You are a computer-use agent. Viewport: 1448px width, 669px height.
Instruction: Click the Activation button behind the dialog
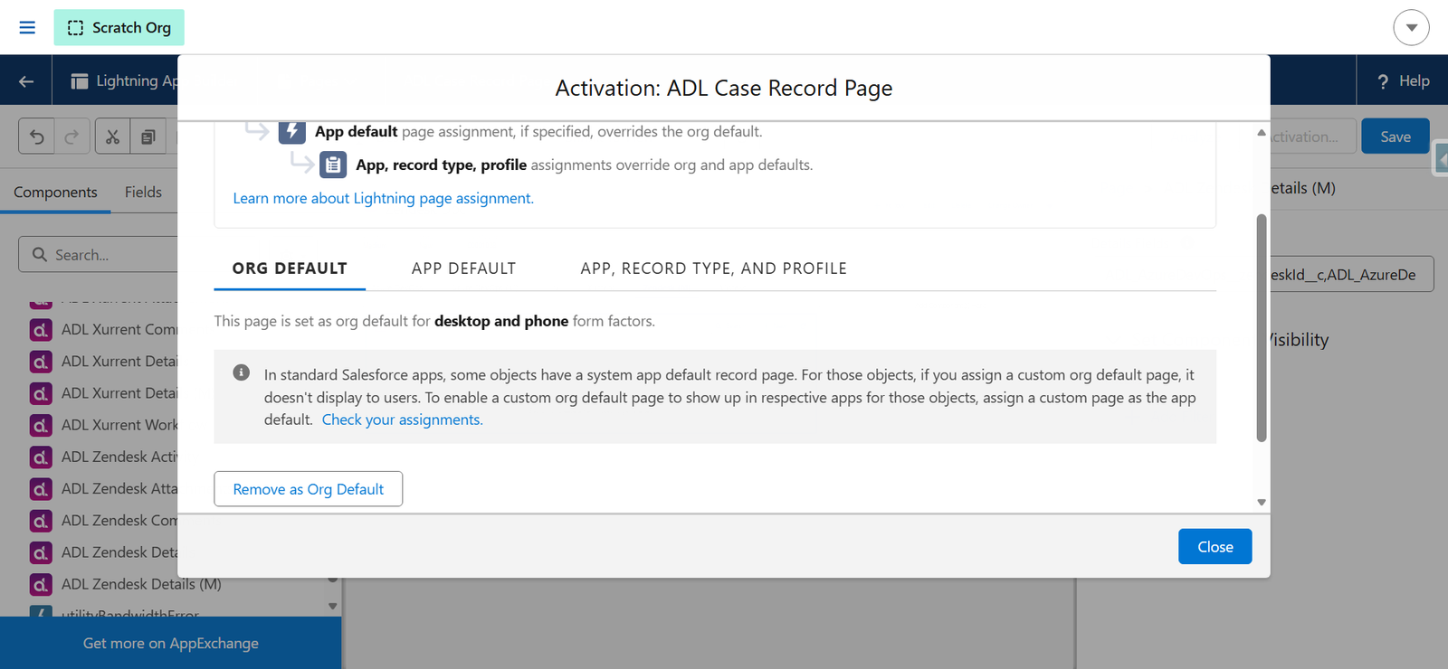coord(1312,137)
